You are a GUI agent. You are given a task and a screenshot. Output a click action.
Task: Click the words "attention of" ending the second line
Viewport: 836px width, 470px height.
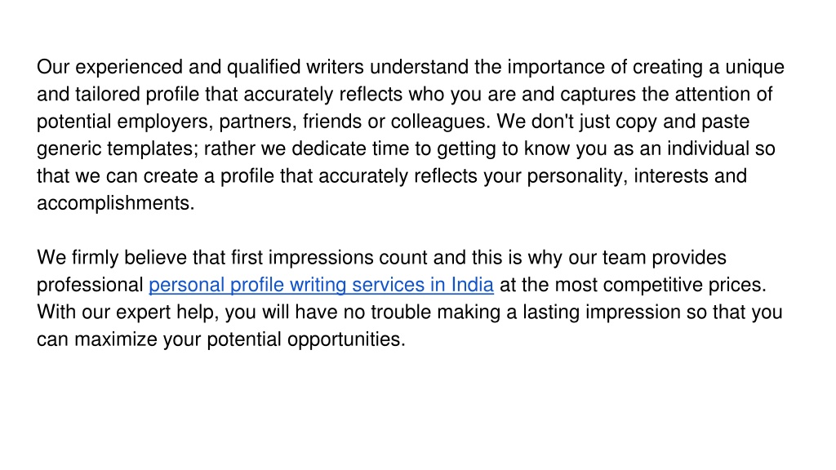[723, 95]
